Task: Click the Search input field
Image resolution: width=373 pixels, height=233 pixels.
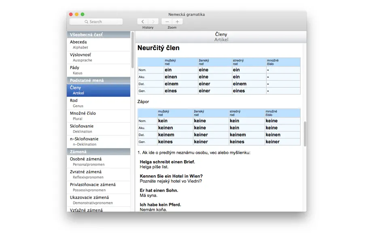Action: [96, 21]
